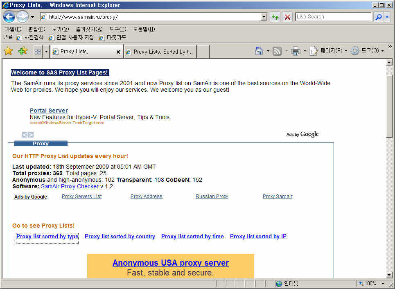Image resolution: width=395 pixels, height=289 pixels.
Task: Open the 도구(O) toolbar menu
Action: click(368, 51)
